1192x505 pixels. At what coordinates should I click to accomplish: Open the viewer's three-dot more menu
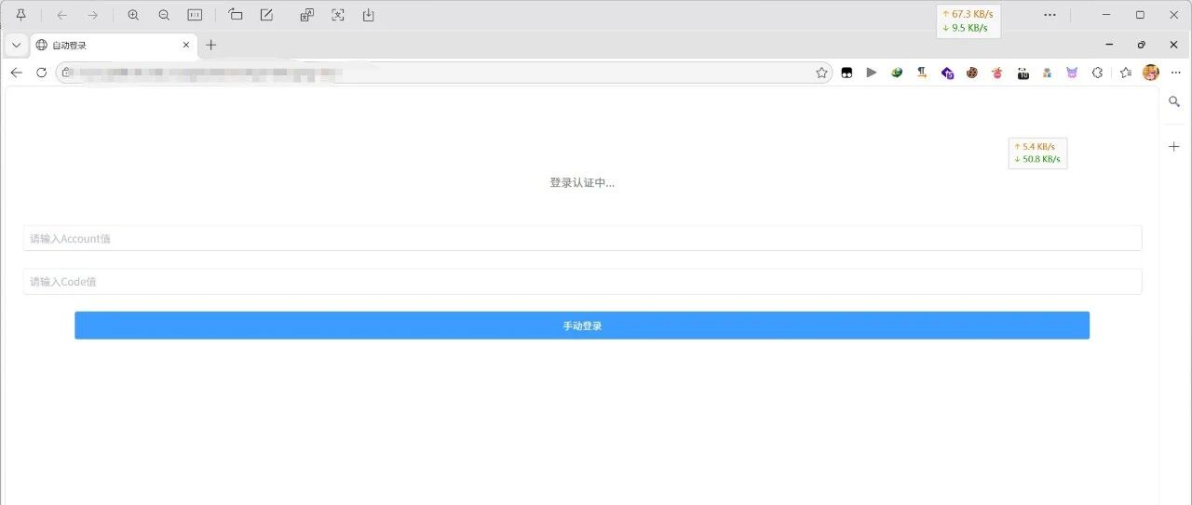[1050, 15]
